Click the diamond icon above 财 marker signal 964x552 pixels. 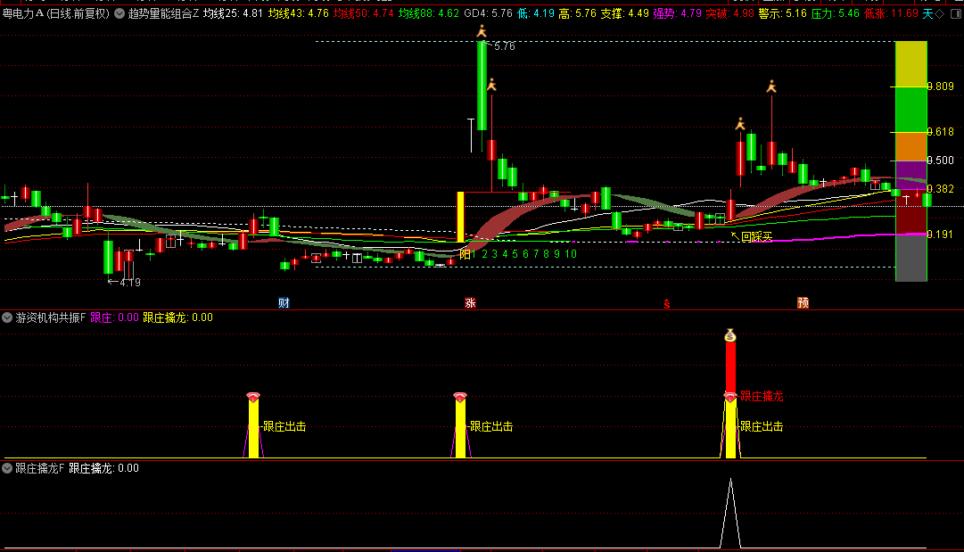point(253,397)
